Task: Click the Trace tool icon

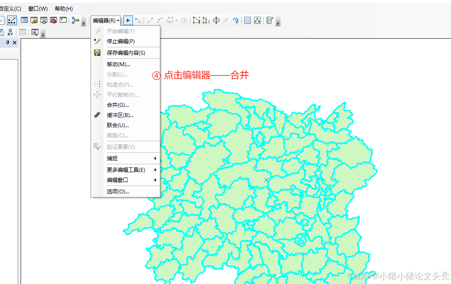Action: pos(170,20)
